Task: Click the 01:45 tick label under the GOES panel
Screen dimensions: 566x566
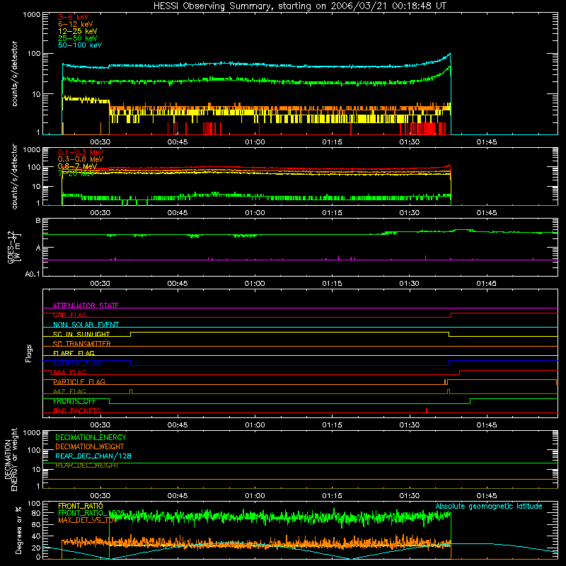Action: 486,284
